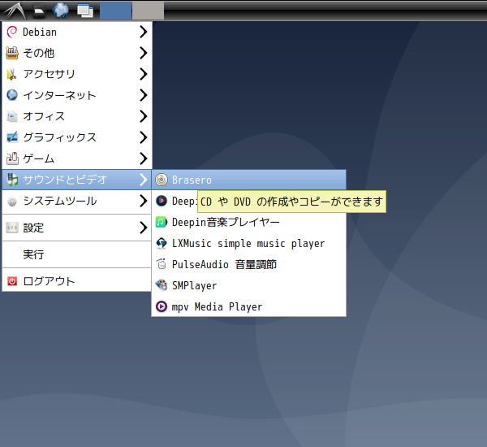Open the file manager launcher in panel
Viewport: 487px width, 447px height.
pyautogui.click(x=38, y=11)
